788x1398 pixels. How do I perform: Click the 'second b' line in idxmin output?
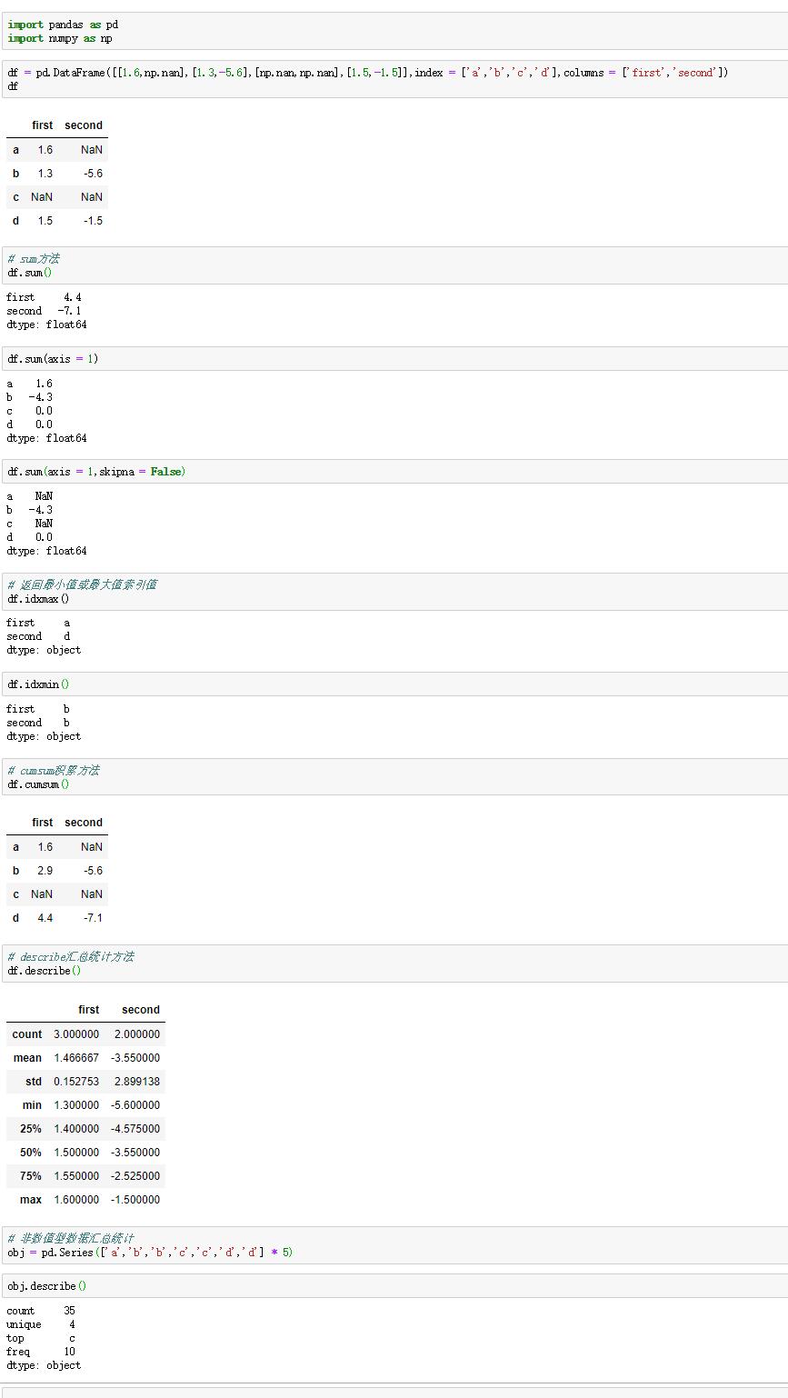pyautogui.click(x=38, y=723)
